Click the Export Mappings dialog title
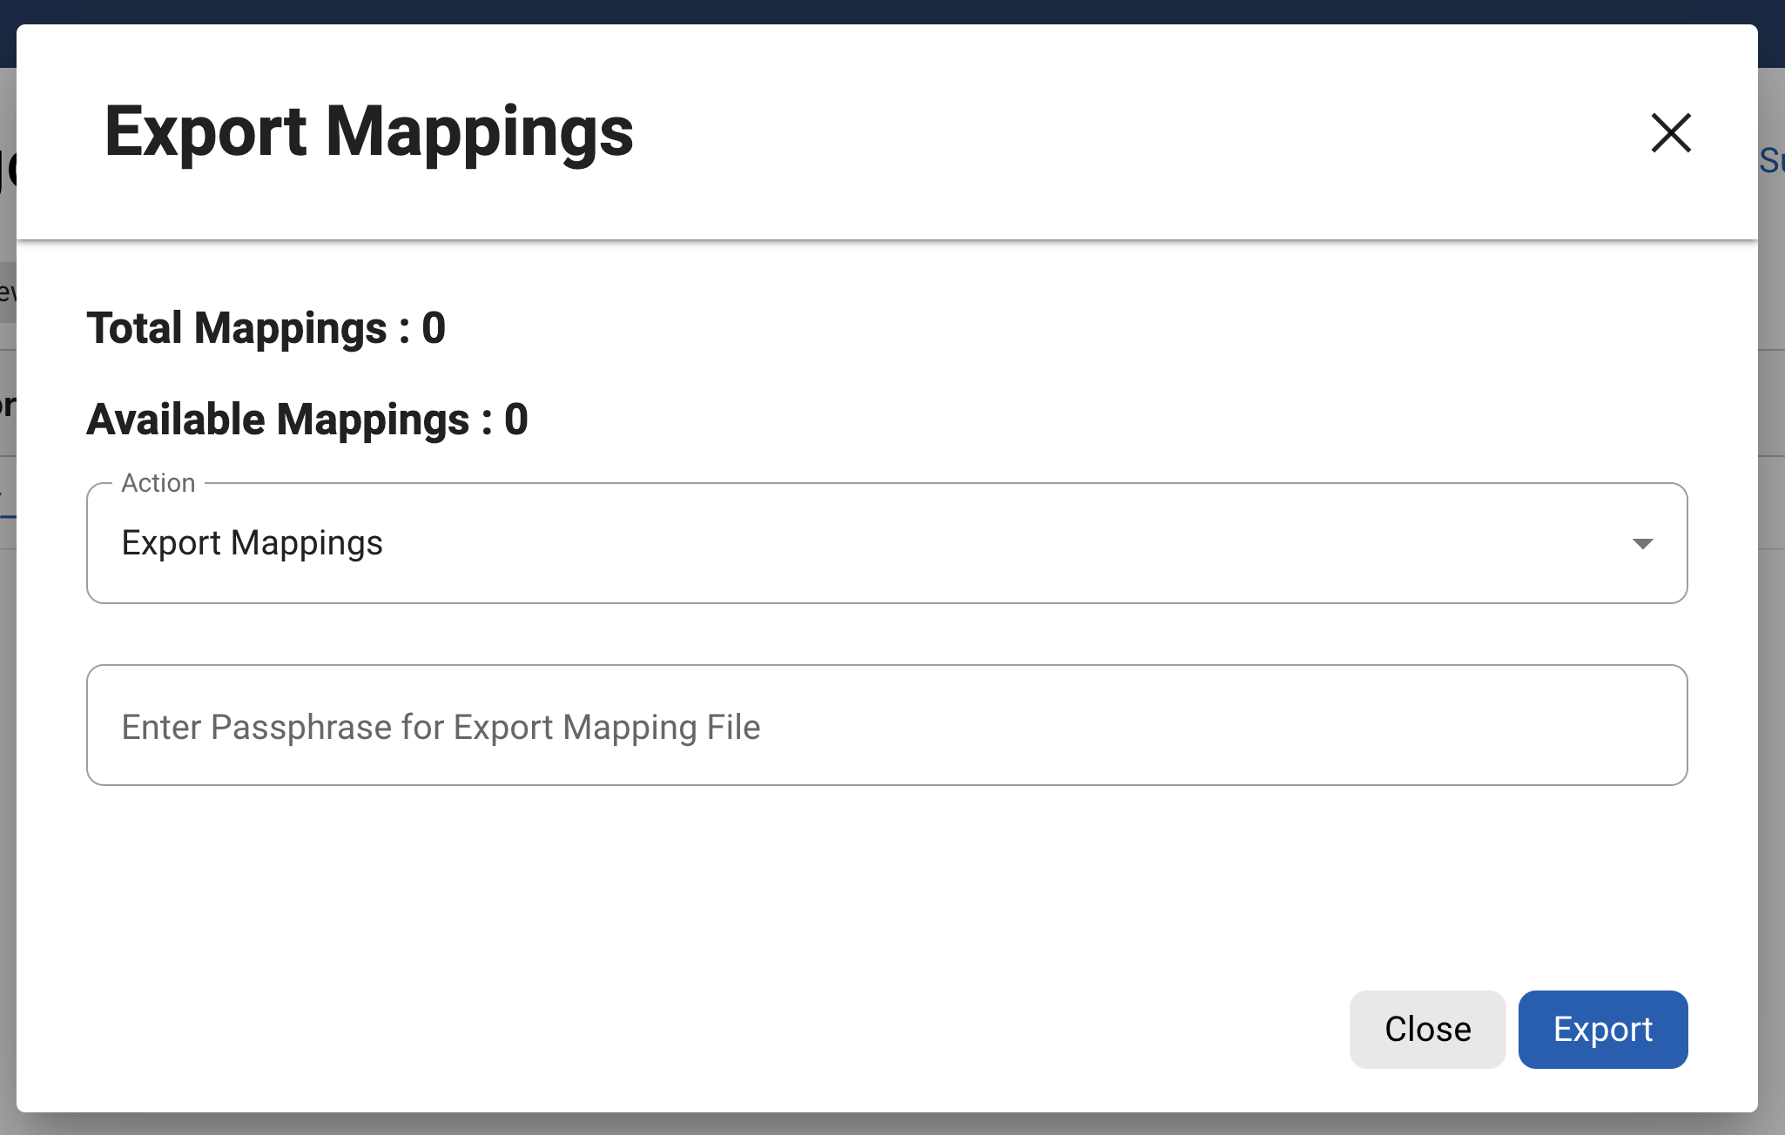Viewport: 1785px width, 1135px height. tap(368, 131)
